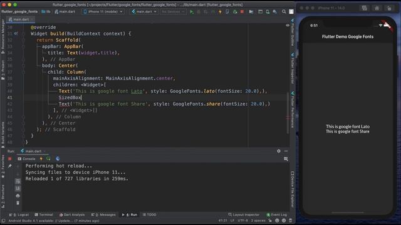401x225 pixels.
Task: Open the AVD Manager icon in toolbar
Action: pos(268,12)
